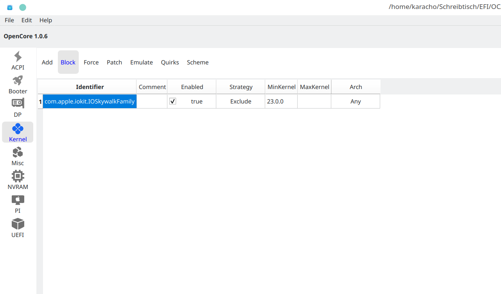Click the Comment column header
This screenshot has width=501, height=294.
coord(152,87)
